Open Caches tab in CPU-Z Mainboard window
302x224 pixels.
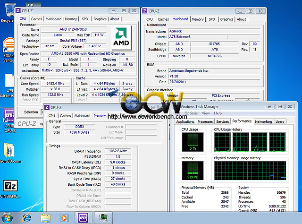click(163, 19)
